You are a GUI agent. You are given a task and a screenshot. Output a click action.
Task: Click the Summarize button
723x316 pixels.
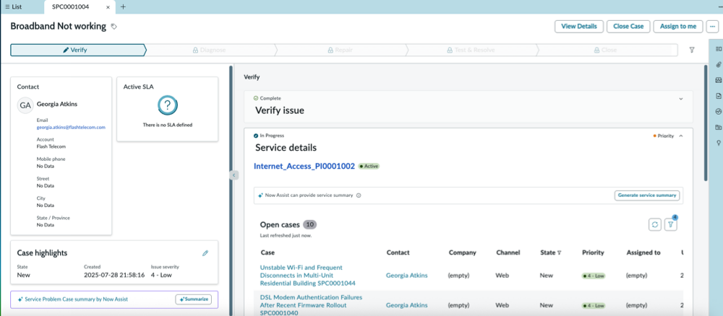pyautogui.click(x=194, y=299)
